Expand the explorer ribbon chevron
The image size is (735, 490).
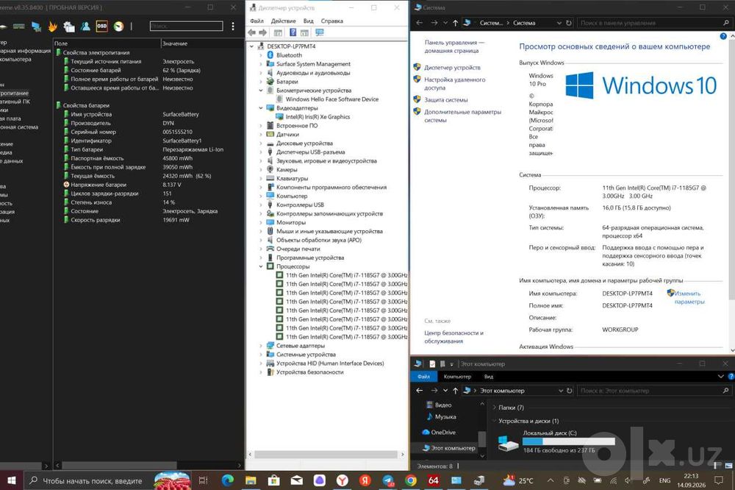tap(721, 377)
